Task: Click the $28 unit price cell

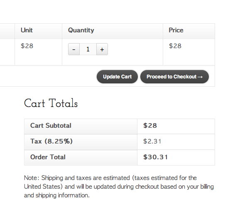Action: (27, 46)
